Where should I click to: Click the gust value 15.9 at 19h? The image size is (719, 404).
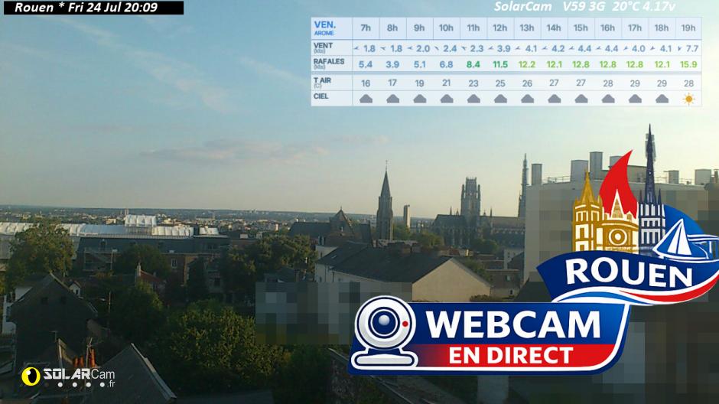(x=688, y=64)
